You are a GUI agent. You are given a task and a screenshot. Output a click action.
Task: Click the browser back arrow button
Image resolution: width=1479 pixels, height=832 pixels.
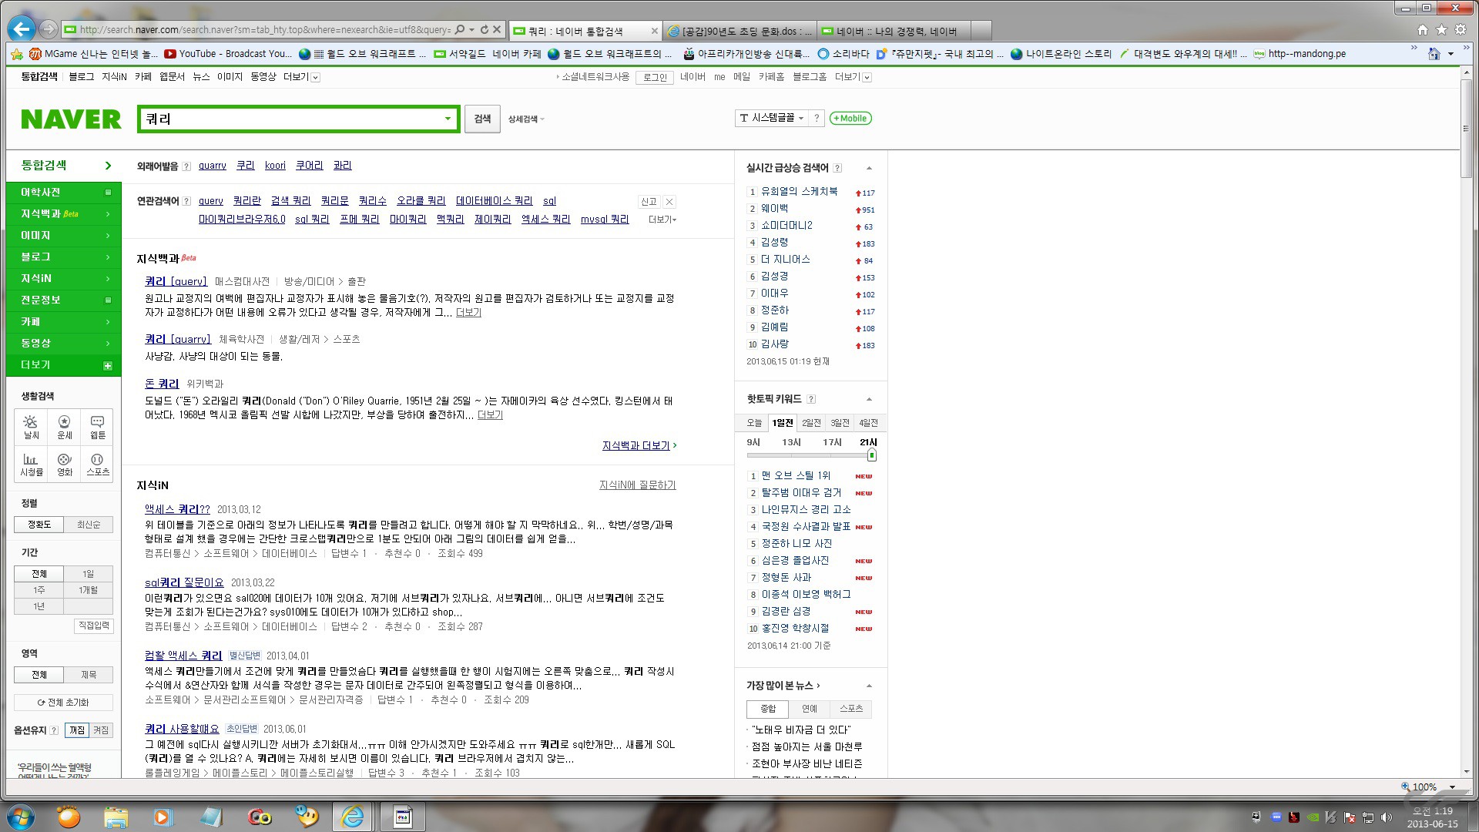point(22,29)
